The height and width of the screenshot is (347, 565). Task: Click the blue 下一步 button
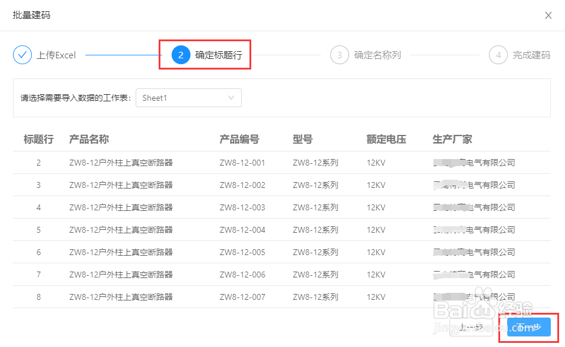pos(527,328)
